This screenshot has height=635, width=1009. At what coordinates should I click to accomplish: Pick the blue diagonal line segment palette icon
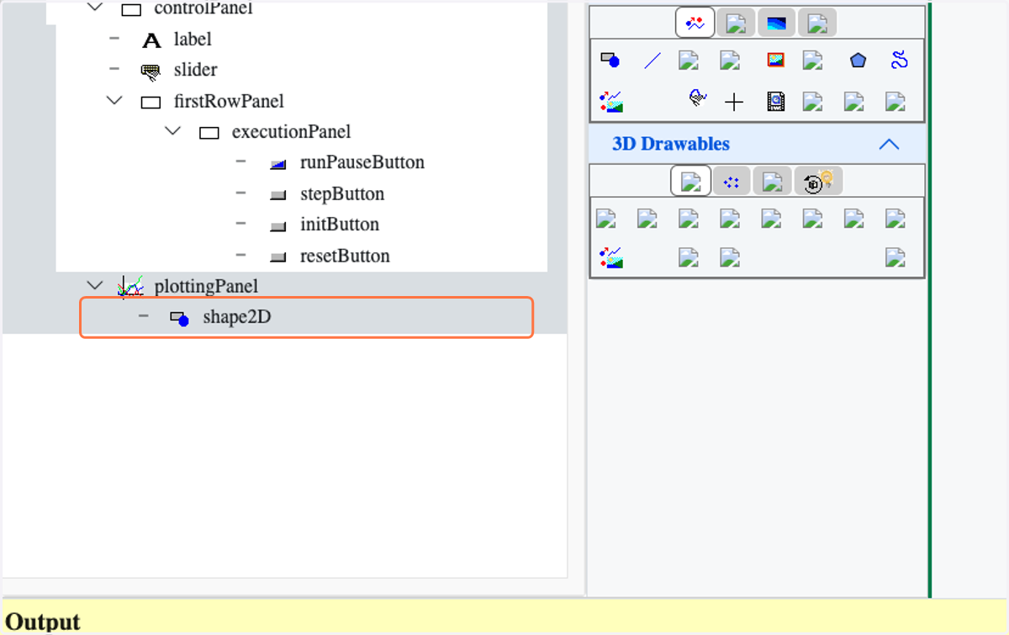pos(652,60)
